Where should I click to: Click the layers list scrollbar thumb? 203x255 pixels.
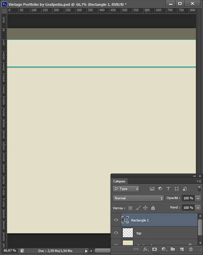pyautogui.click(x=200, y=227)
